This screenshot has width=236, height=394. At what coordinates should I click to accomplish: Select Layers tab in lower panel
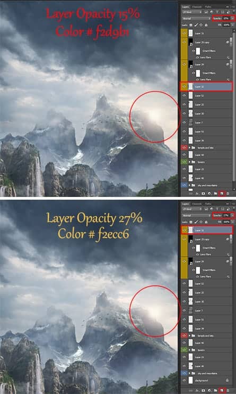pos(186,204)
